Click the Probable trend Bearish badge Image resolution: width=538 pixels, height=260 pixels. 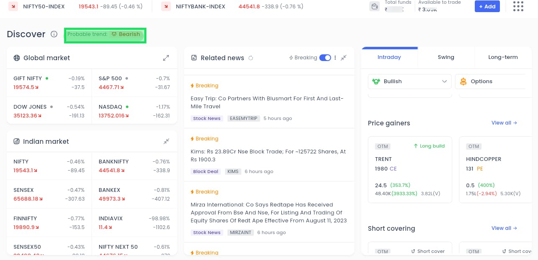pos(125,34)
